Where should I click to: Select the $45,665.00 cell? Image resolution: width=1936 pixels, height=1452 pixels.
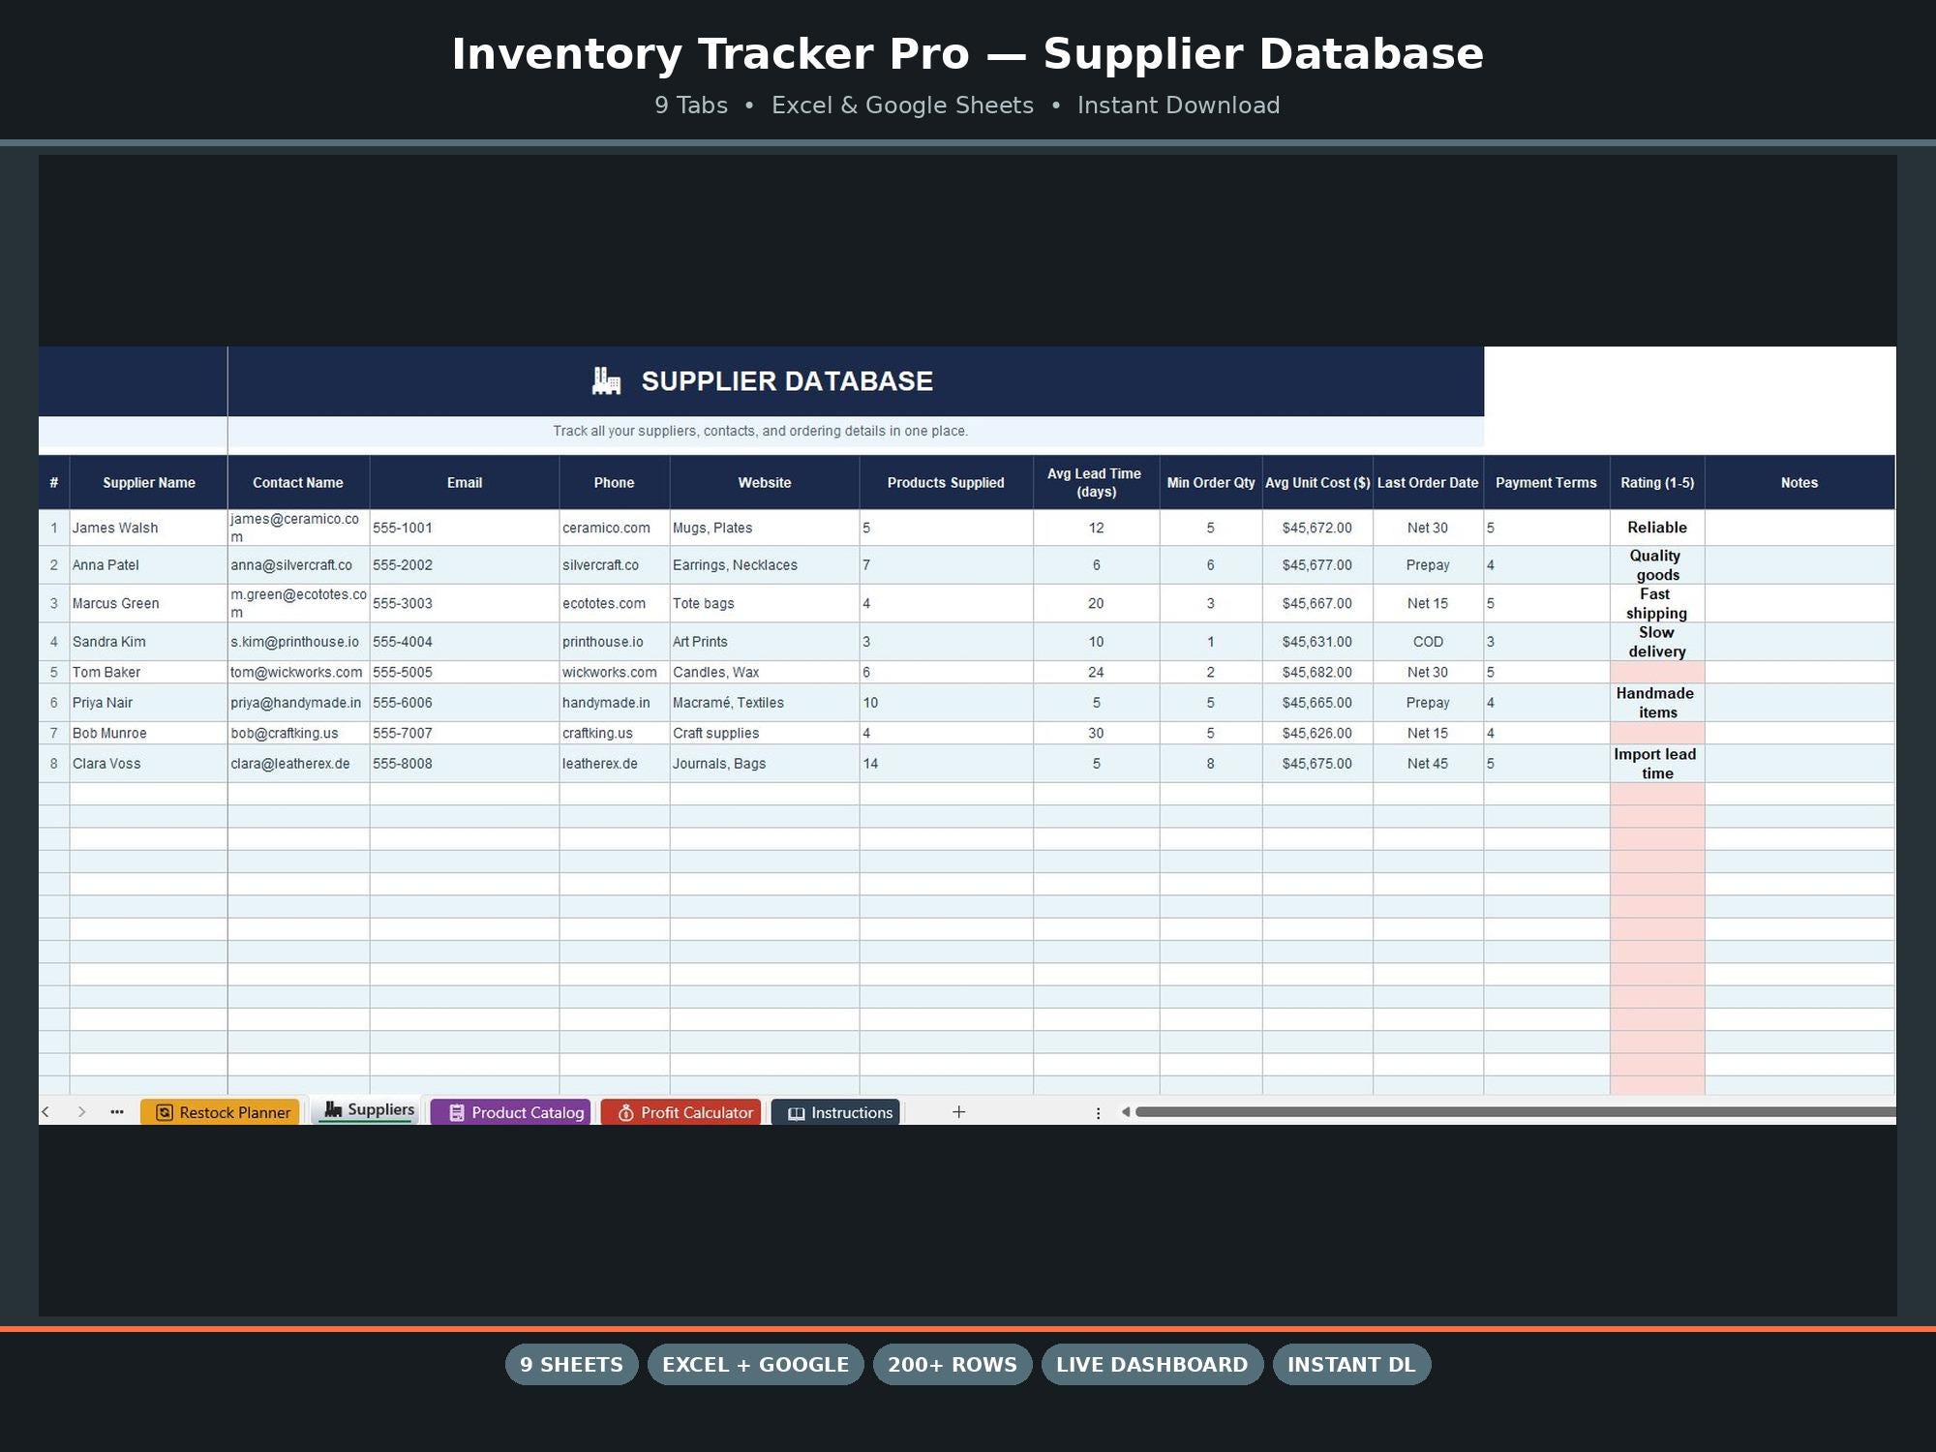[x=1317, y=703]
